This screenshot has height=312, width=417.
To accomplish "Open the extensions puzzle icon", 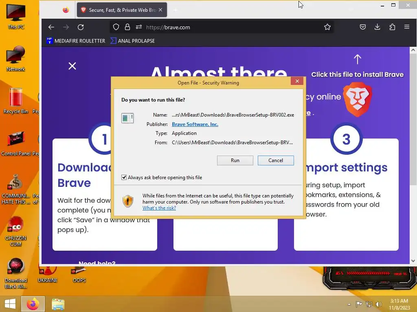I will click(392, 27).
